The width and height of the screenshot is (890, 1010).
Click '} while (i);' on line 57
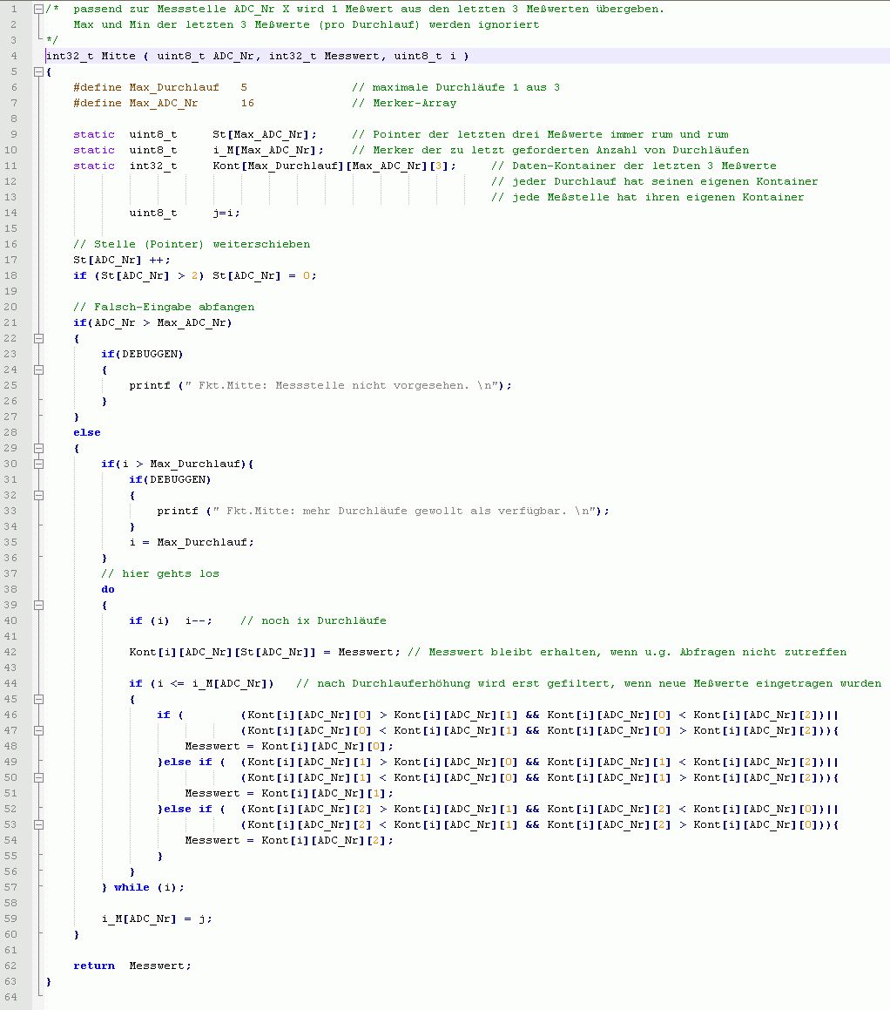click(143, 888)
